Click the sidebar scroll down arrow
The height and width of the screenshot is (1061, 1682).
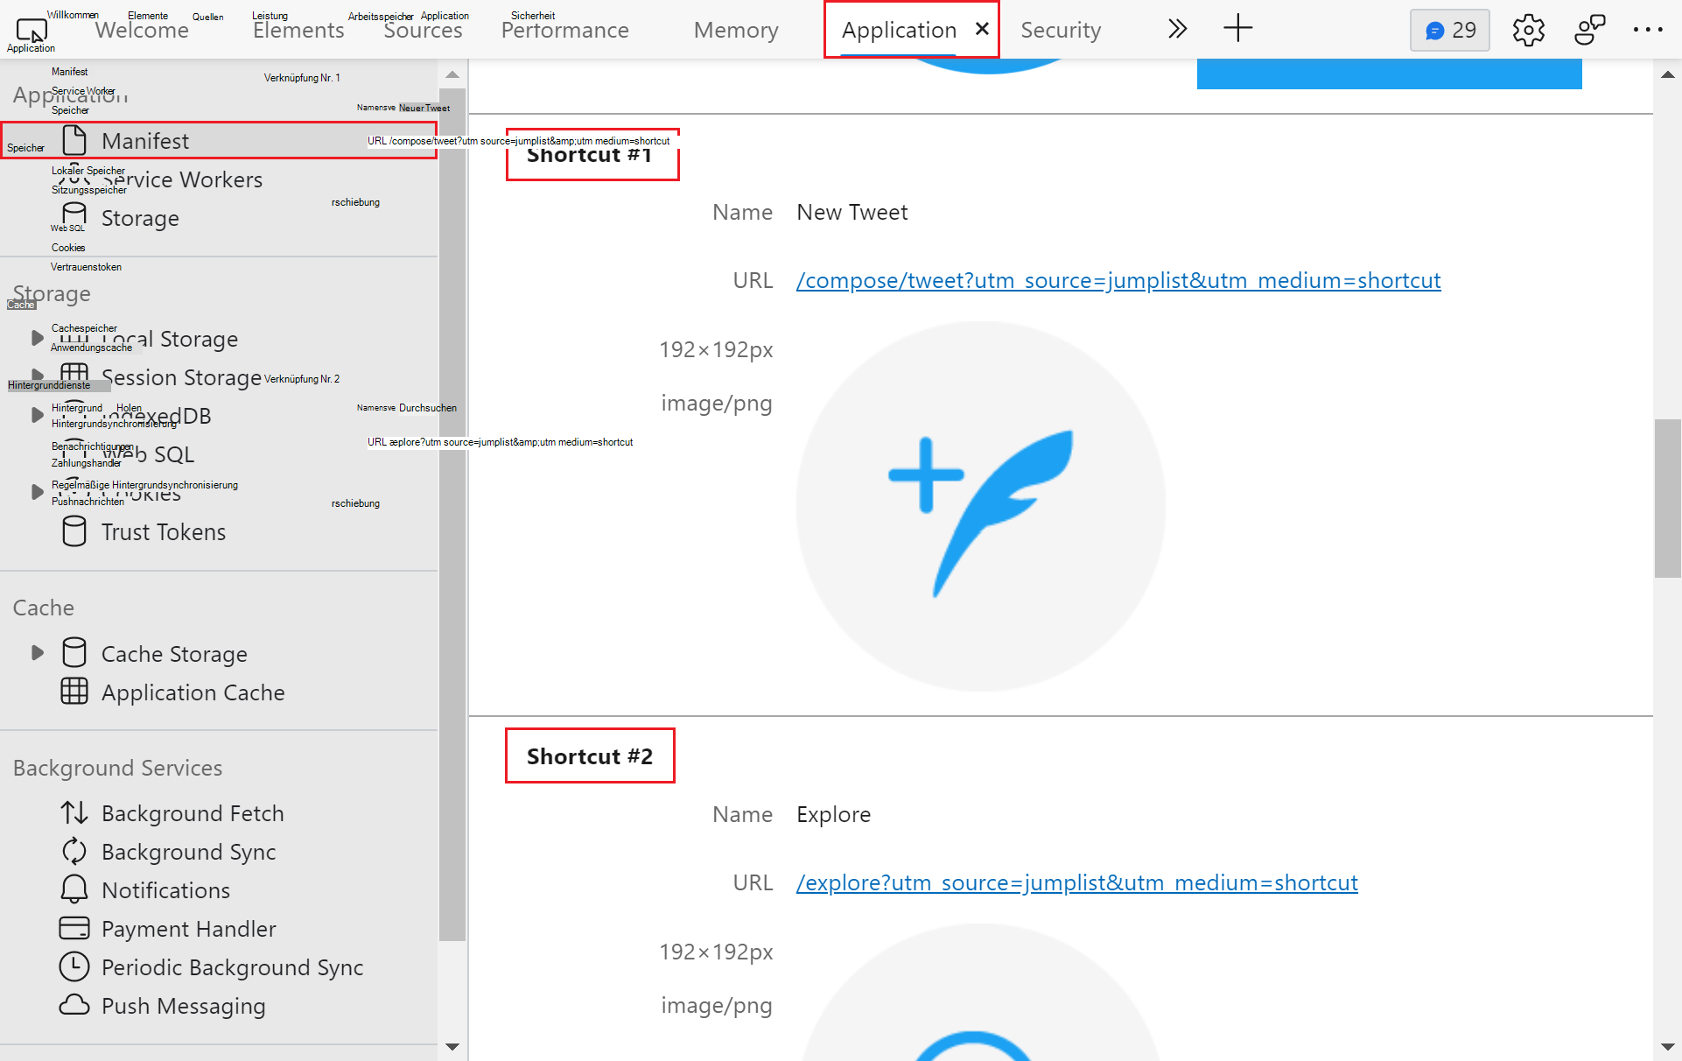(452, 1046)
